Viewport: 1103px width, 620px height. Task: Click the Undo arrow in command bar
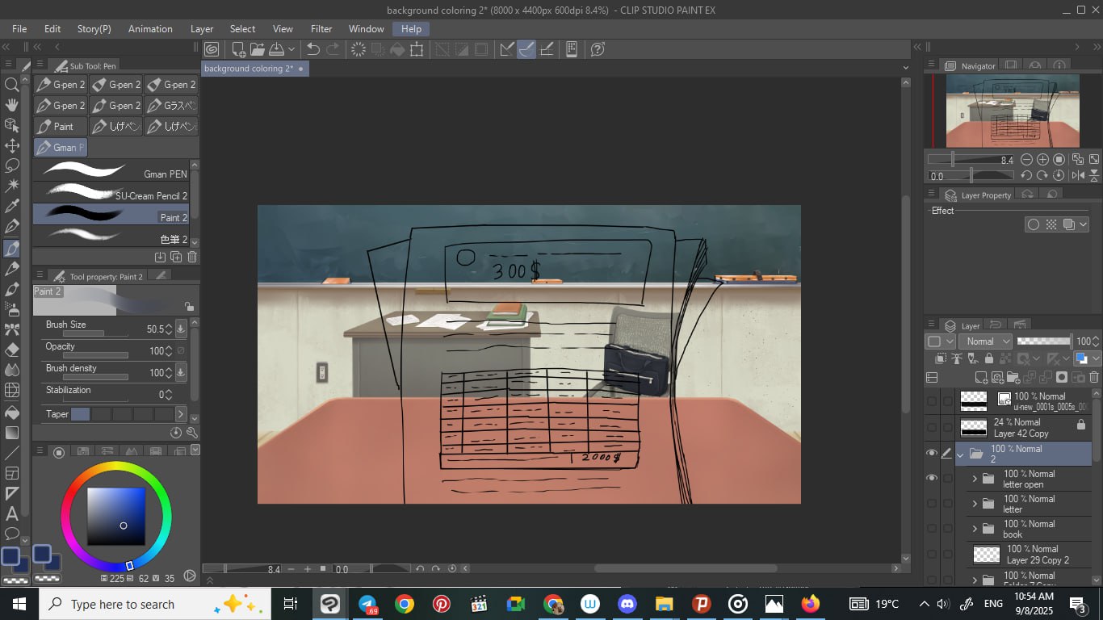click(313, 49)
